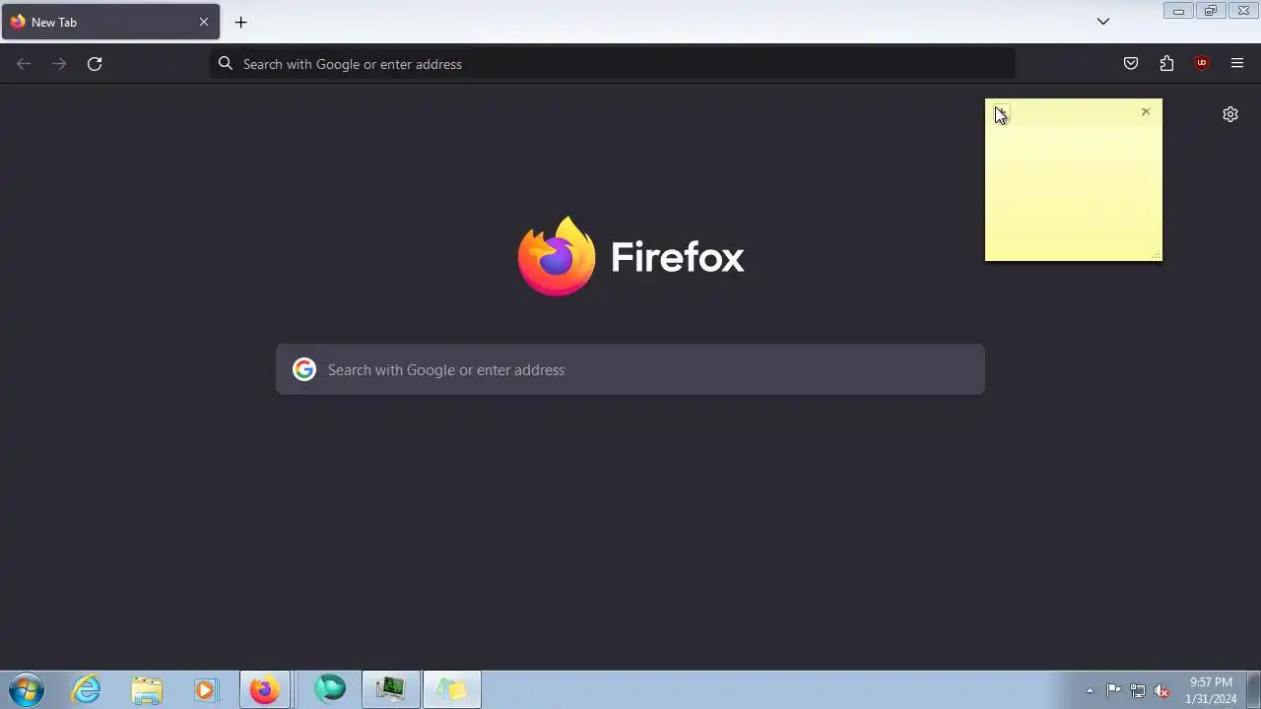
Task: Go forward one page
Action: 59,64
